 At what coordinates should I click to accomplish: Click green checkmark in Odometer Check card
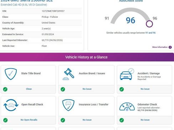122,120
